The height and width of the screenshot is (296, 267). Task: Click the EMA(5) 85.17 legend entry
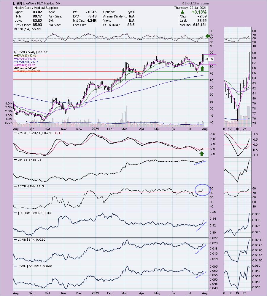click(x=24, y=65)
